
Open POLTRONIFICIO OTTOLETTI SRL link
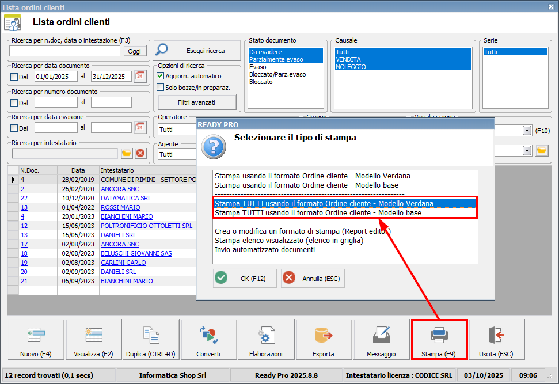tap(147, 226)
